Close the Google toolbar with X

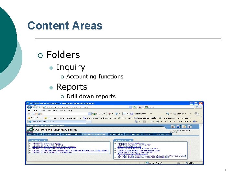[29, 114]
